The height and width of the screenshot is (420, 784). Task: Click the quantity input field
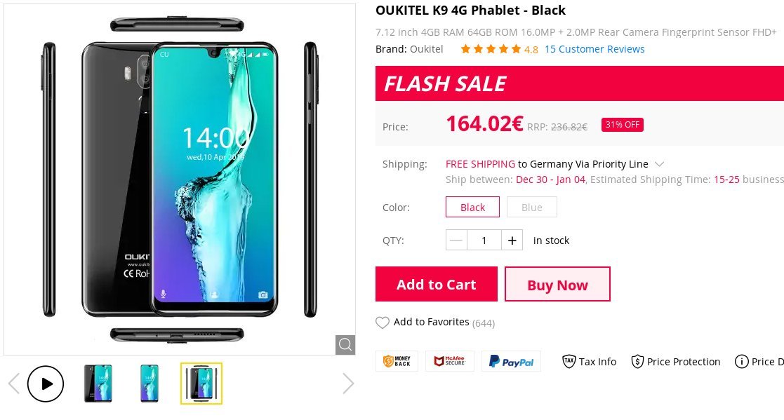click(484, 241)
